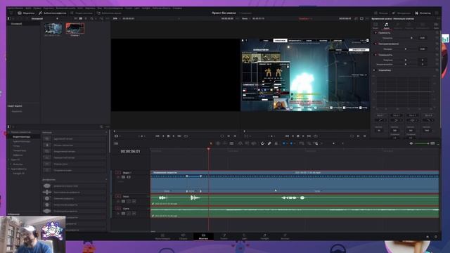This screenshot has width=450, height=253.
Task: Open the media pool search icon
Action: tap(91, 18)
